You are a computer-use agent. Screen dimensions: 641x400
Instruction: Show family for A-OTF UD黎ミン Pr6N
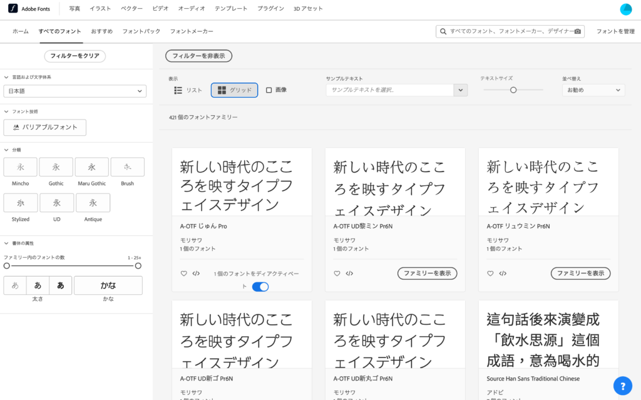[x=427, y=274]
